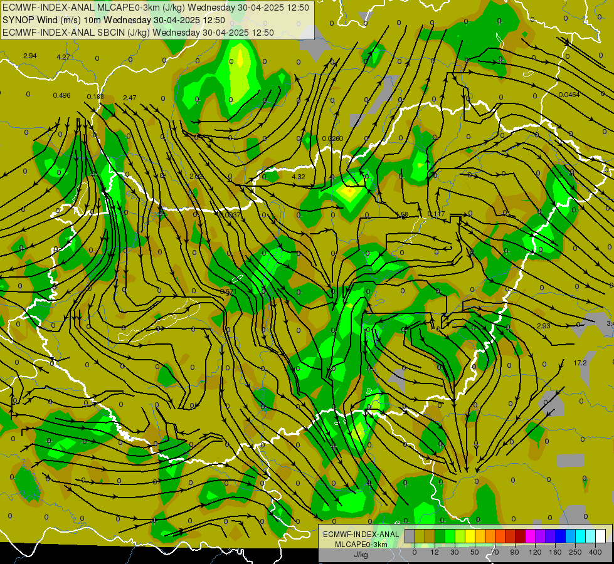Click the map value 17.2
Viewport: 614px width, 564px height.
580,363
